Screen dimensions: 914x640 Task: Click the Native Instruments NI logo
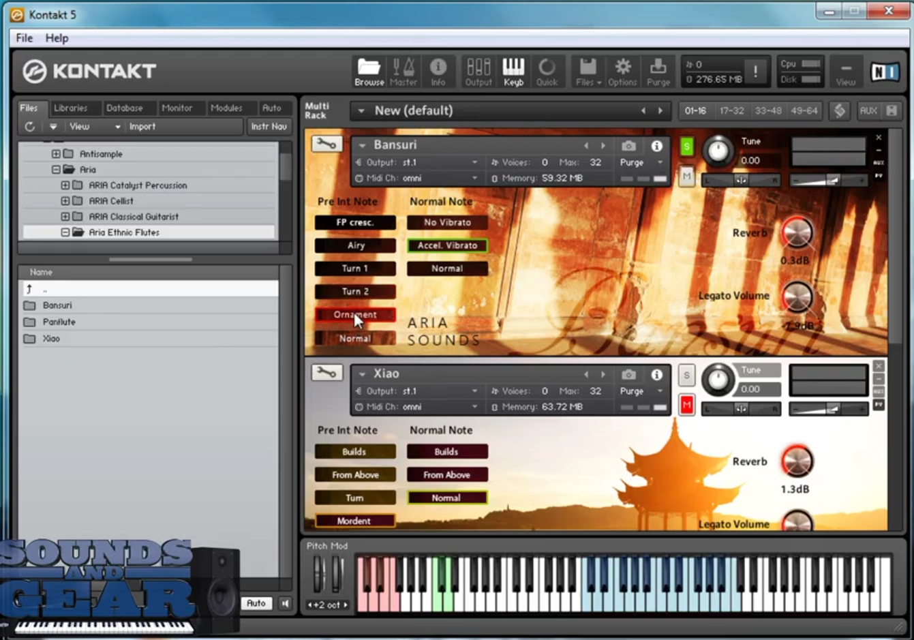click(885, 71)
